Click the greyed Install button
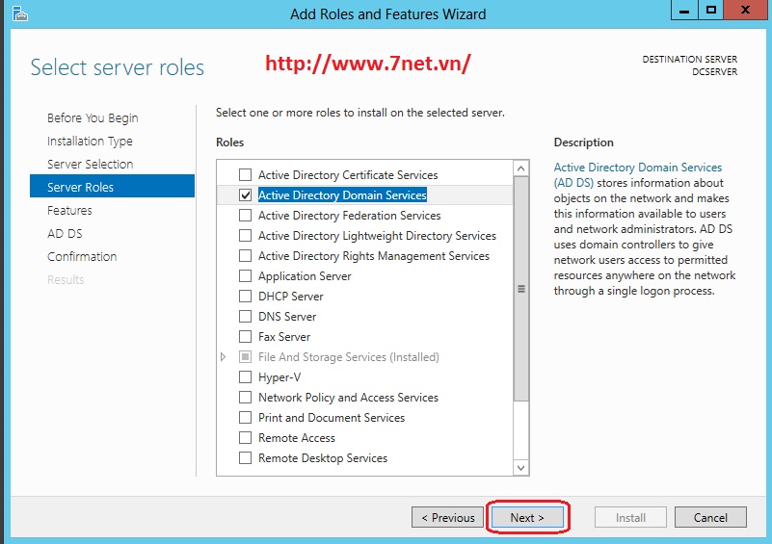 [630, 517]
